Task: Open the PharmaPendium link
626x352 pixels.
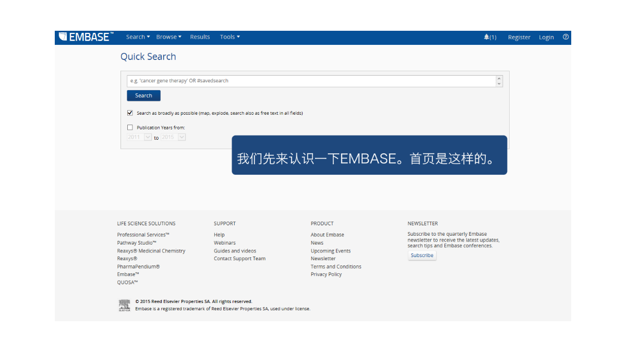Action: pyautogui.click(x=138, y=266)
